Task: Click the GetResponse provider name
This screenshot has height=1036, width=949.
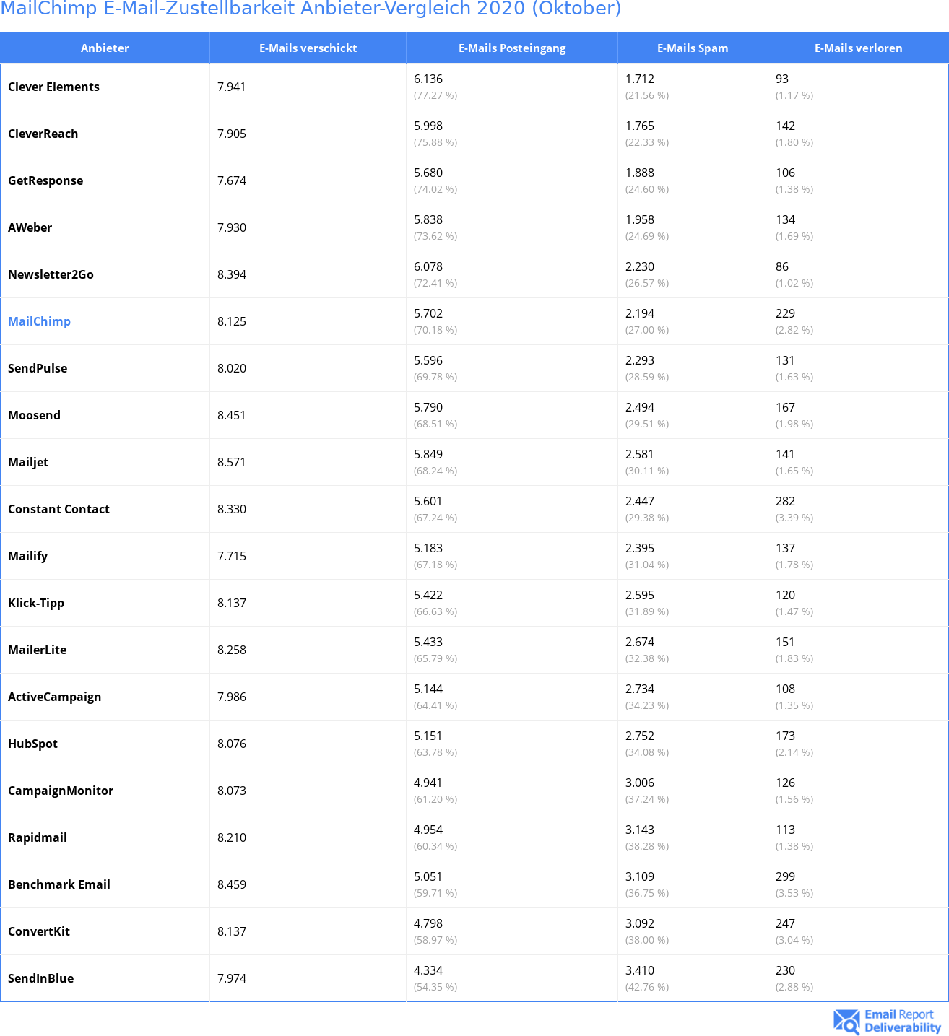Action: pos(45,180)
